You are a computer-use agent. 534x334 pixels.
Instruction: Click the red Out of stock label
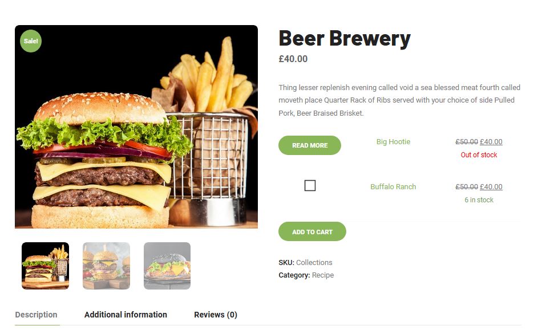coord(479,155)
